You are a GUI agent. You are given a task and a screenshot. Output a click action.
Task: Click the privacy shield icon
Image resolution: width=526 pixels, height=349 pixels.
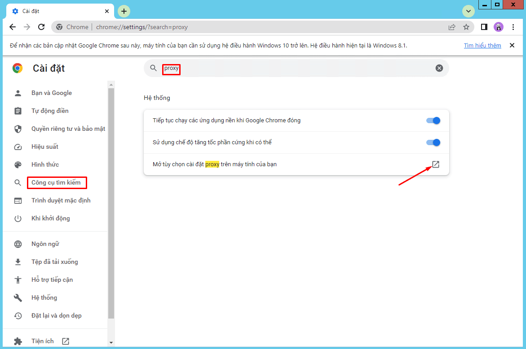[x=18, y=129]
